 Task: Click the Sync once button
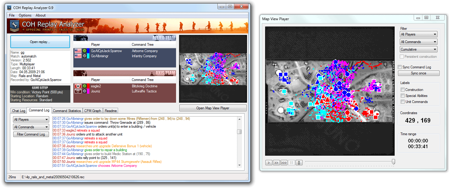(x=419, y=73)
